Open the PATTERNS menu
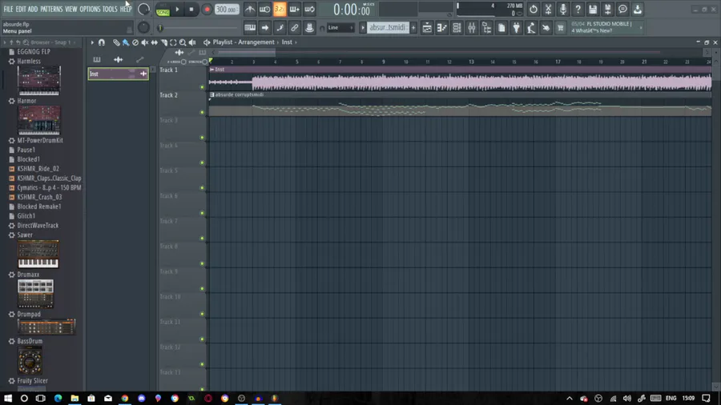 (51, 9)
